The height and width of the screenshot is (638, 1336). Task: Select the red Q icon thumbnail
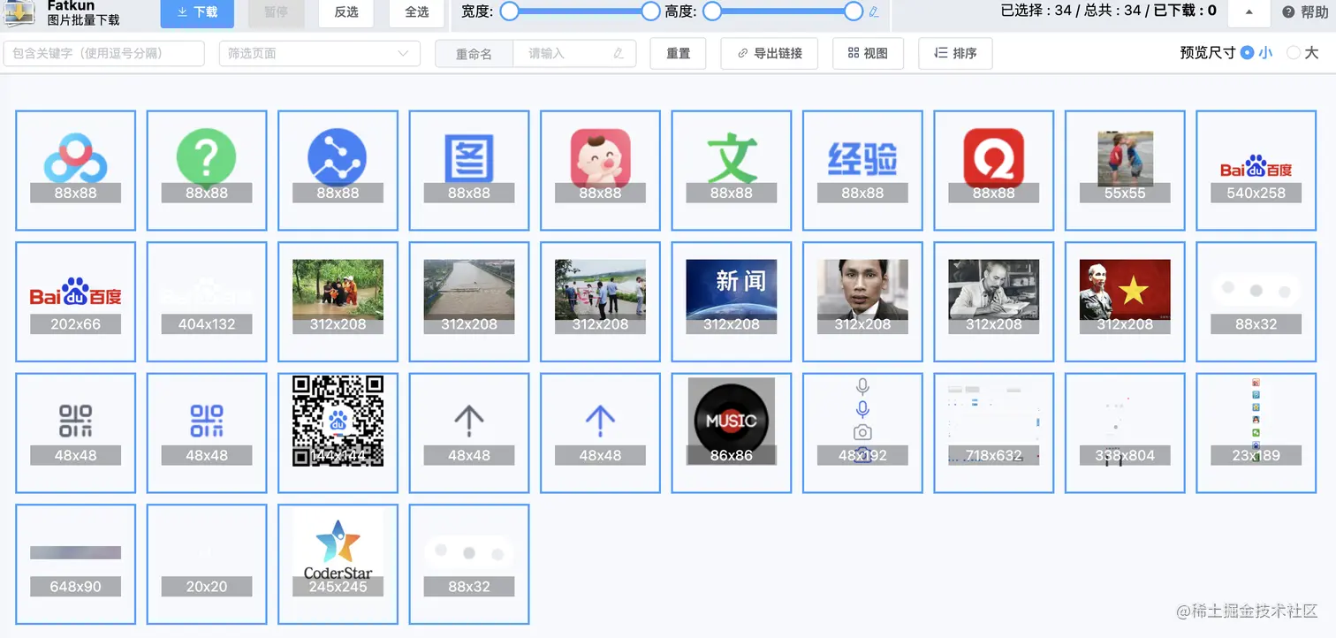[994, 171]
